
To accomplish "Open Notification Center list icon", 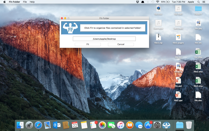I will pos(204,2).
